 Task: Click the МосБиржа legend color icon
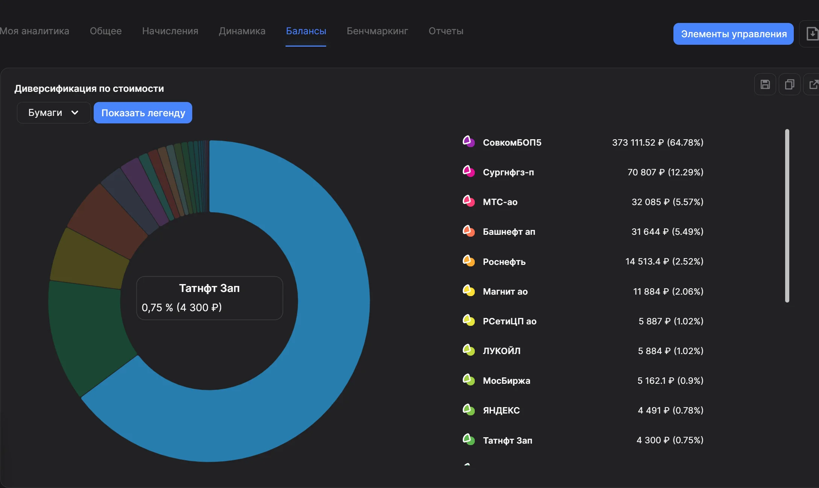468,380
